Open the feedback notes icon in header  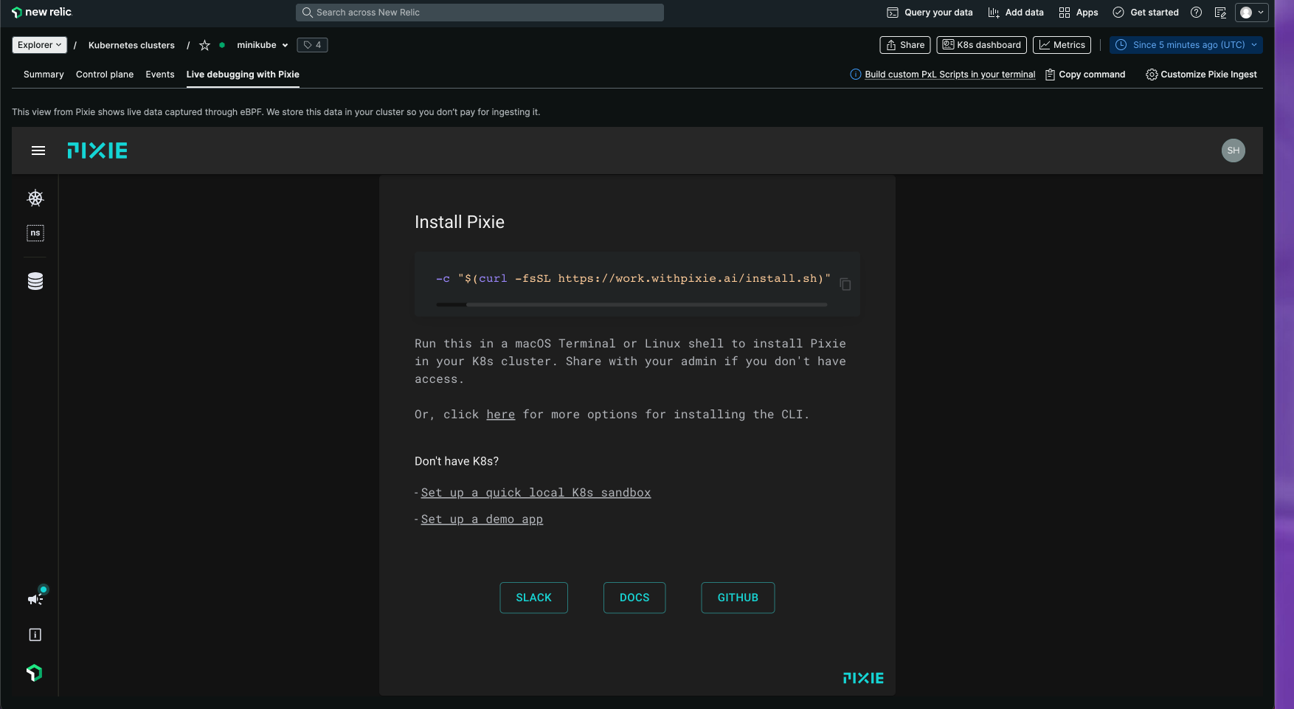click(1220, 13)
